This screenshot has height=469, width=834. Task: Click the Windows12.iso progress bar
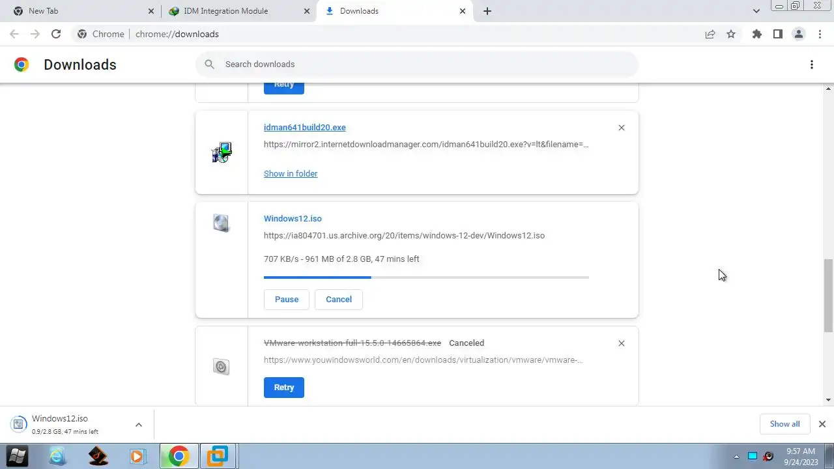426,277
